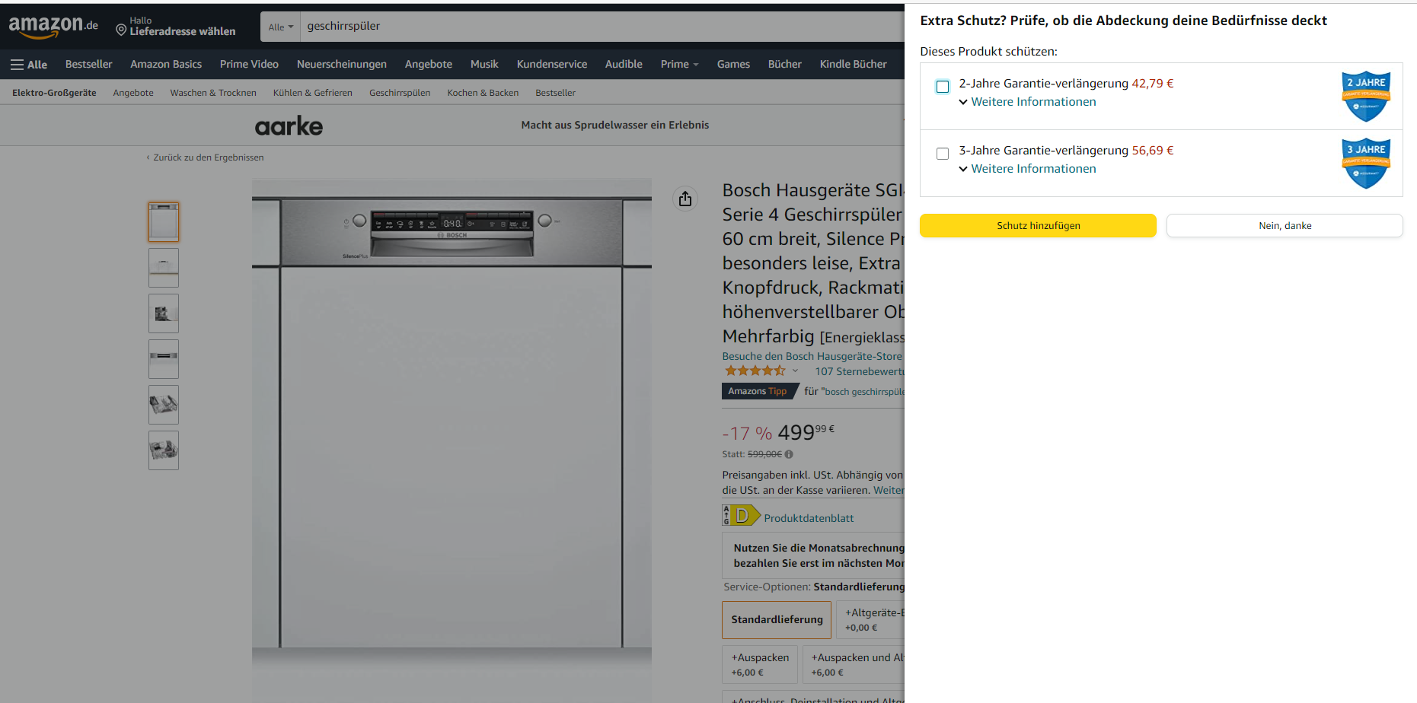Open delivery address location pin
This screenshot has height=703, width=1417.
click(121, 30)
